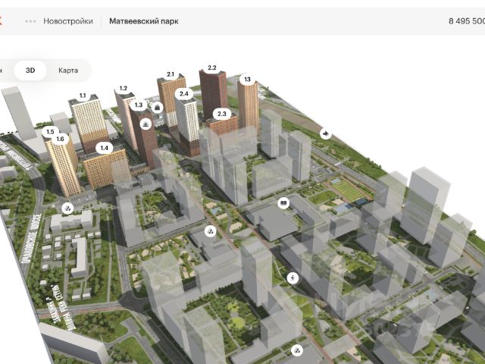The height and width of the screenshot is (364, 485).
Task: Expand the three-dots breadcrumb menu
Action: 30,21
